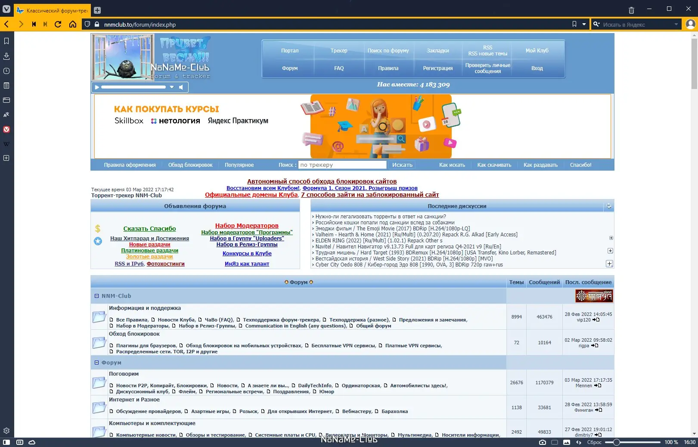Open the Vivaldi main menu

pyautogui.click(x=6, y=9)
